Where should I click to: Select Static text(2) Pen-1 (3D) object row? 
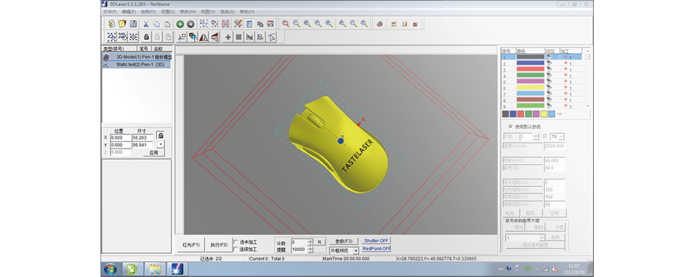coord(137,64)
